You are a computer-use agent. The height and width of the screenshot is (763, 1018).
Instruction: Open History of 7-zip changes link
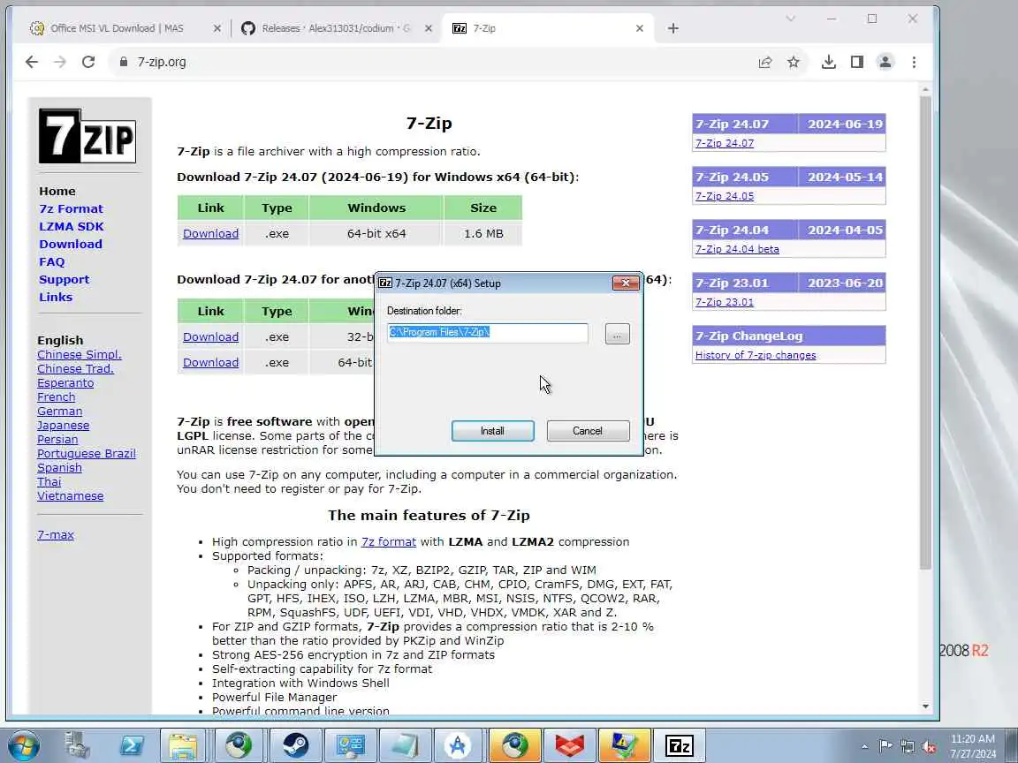click(756, 356)
